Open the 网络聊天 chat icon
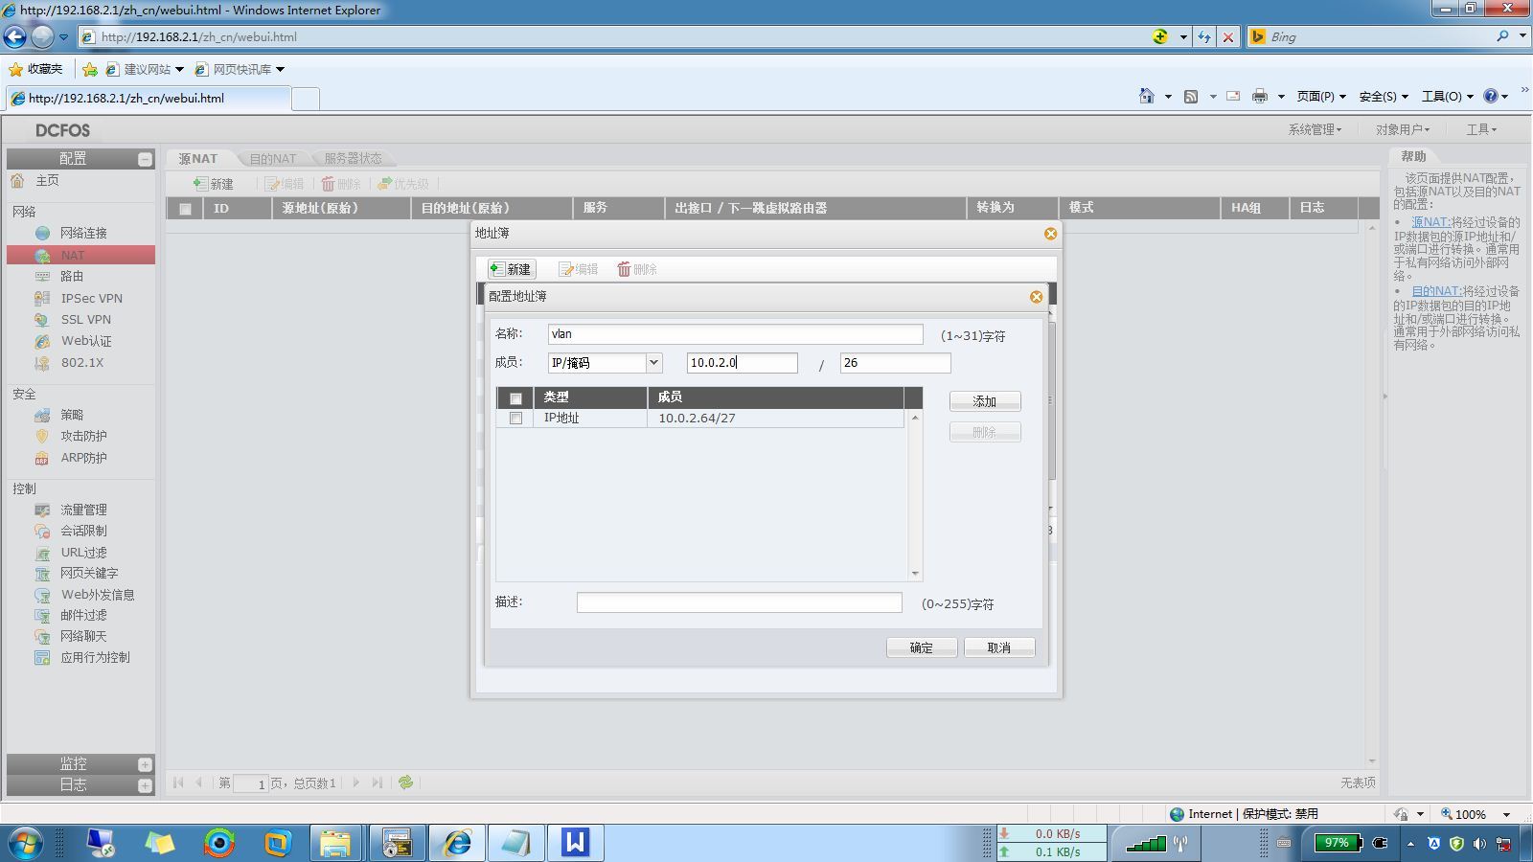Image resolution: width=1533 pixels, height=862 pixels. (x=42, y=636)
